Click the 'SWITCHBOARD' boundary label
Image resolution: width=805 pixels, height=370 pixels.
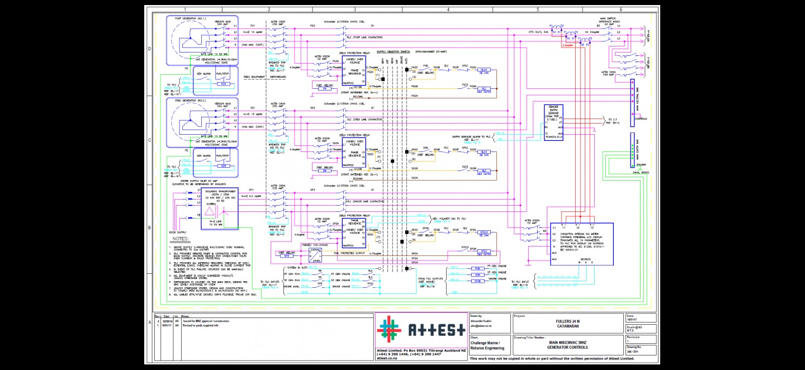278,77
